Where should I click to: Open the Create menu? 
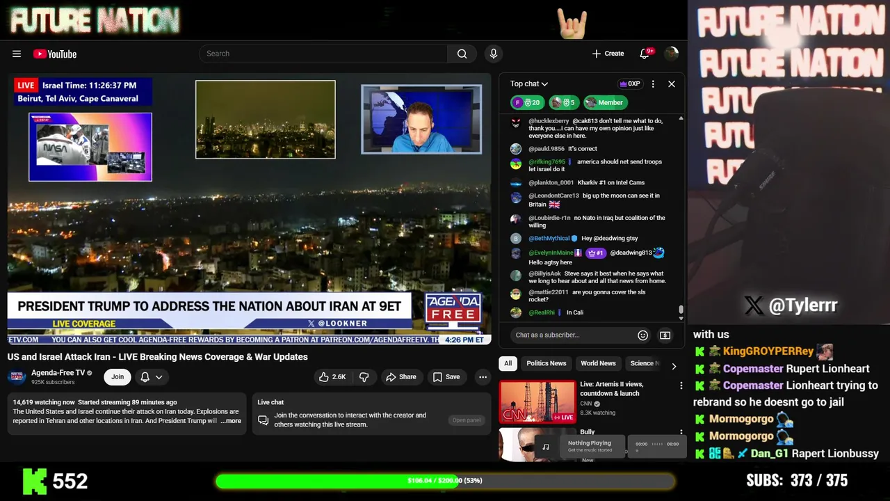[608, 54]
